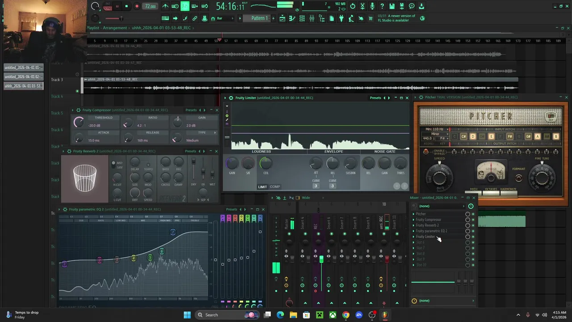Click the help question mark icon
Viewport: 572px width, 322px height.
382,6
